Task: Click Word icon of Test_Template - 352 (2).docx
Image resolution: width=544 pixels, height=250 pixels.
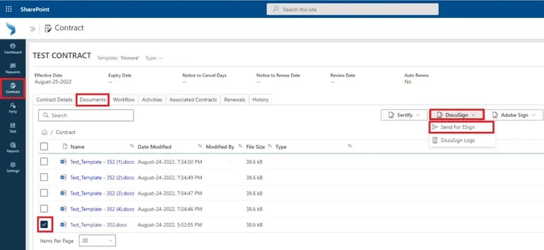Action: coord(63,177)
